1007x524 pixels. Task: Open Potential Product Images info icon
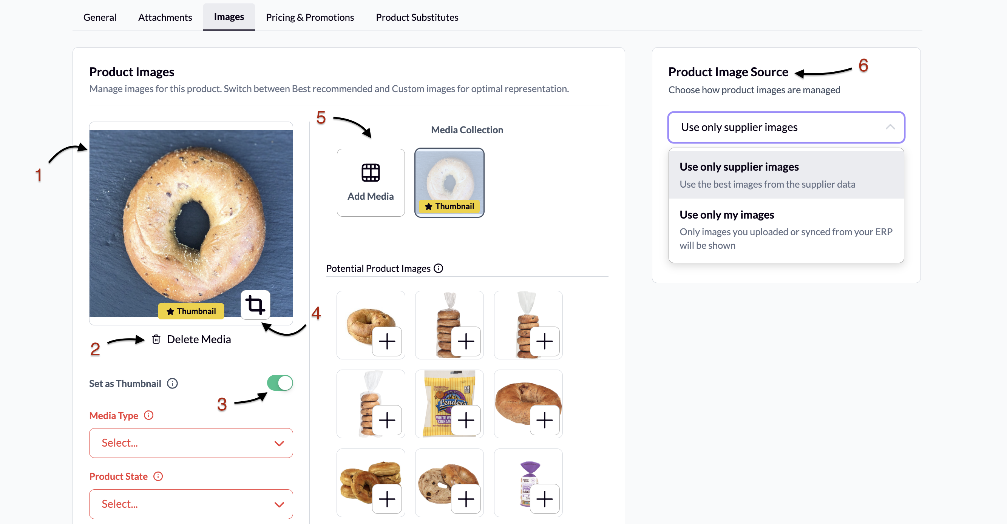click(x=439, y=268)
